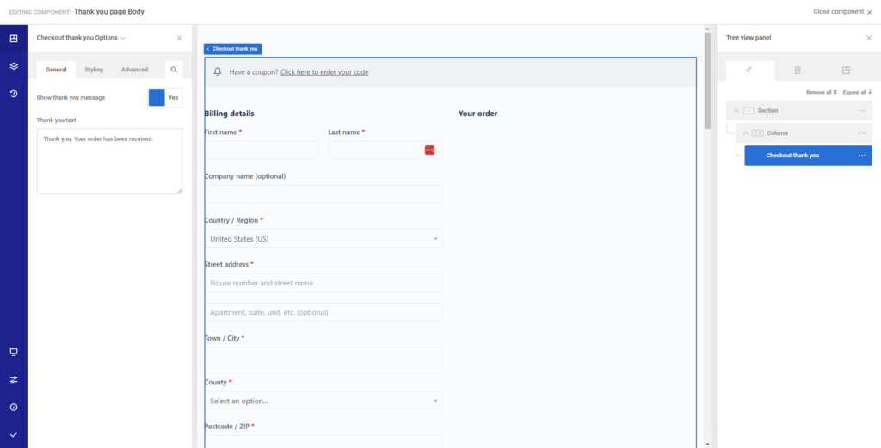Expand the County select dropdown
881x448 pixels.
323,401
